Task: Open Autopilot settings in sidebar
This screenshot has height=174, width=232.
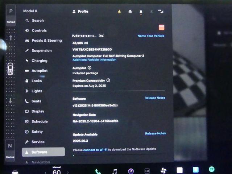Action: tap(36, 71)
